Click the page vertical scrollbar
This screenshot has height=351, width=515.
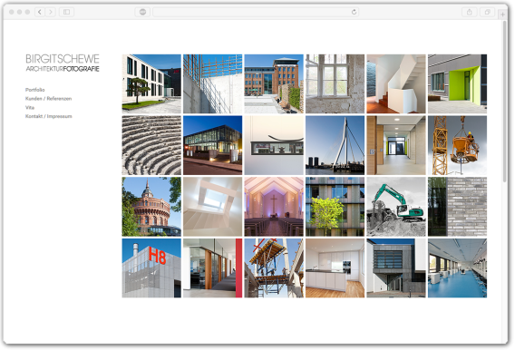[505, 102]
